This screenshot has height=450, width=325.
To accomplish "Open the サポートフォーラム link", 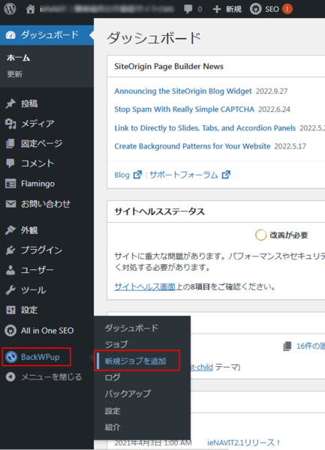I will 184,175.
